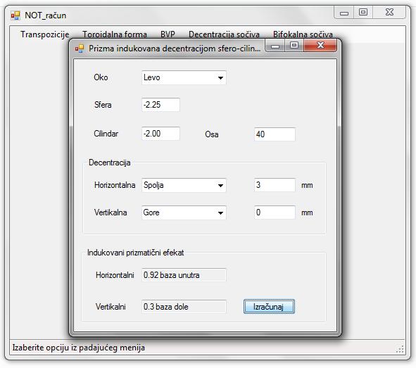Screen dimensions: 416x368
Task: Open the Transpozicije menu
Action: 45,34
